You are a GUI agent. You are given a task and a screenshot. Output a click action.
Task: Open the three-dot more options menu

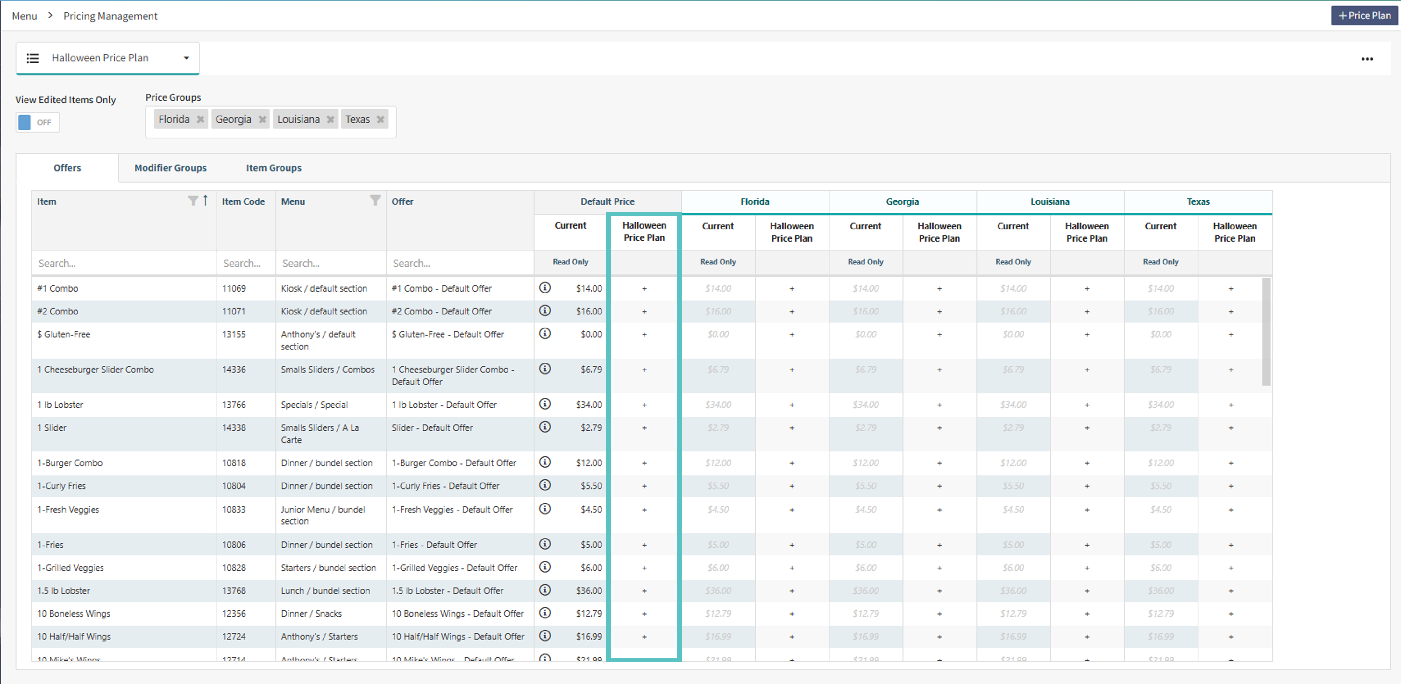pos(1367,59)
